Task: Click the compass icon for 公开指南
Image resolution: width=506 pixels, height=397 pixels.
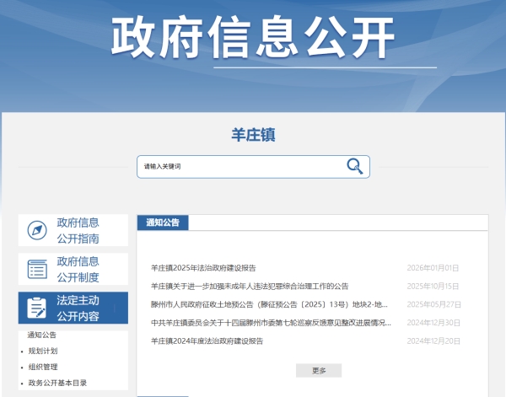Action: [x=37, y=230]
